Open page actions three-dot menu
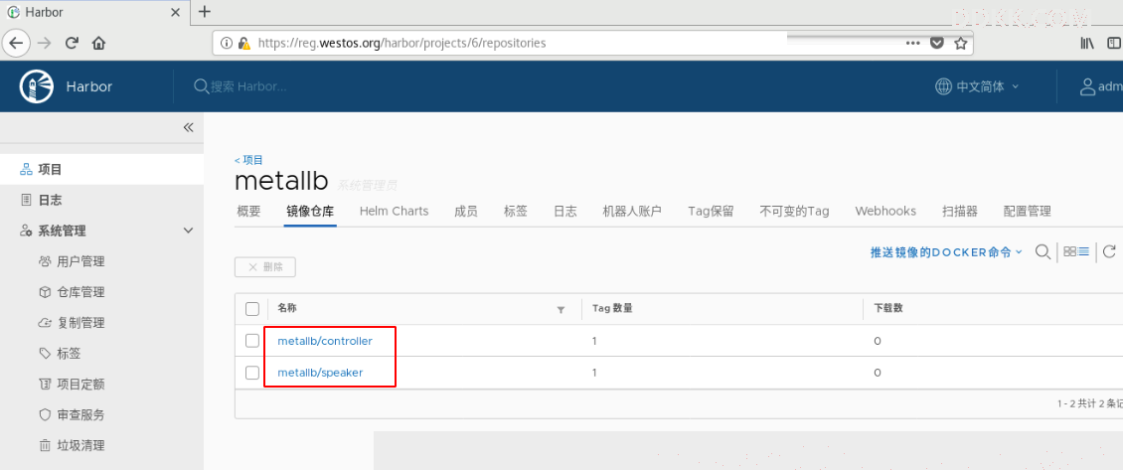The height and width of the screenshot is (470, 1123). tap(912, 43)
